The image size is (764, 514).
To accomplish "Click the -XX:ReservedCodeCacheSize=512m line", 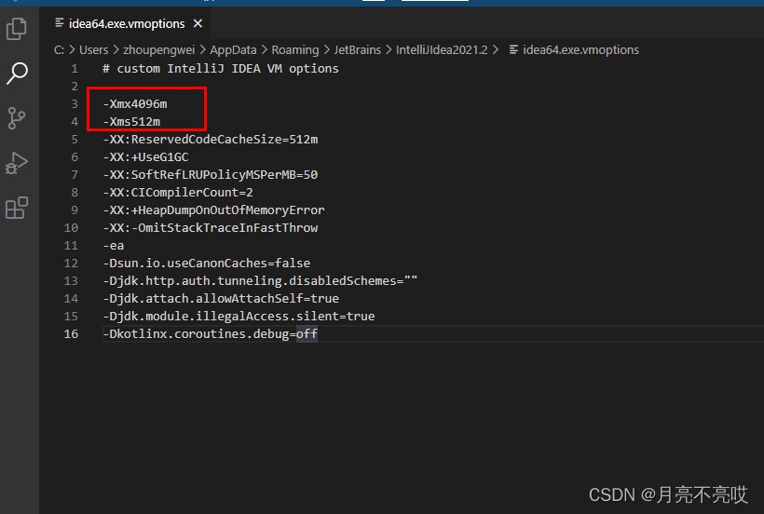I will [211, 140].
